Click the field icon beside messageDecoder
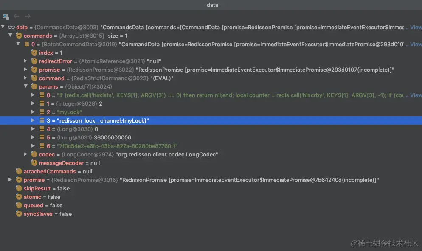The image size is (422, 251). tap(34, 162)
